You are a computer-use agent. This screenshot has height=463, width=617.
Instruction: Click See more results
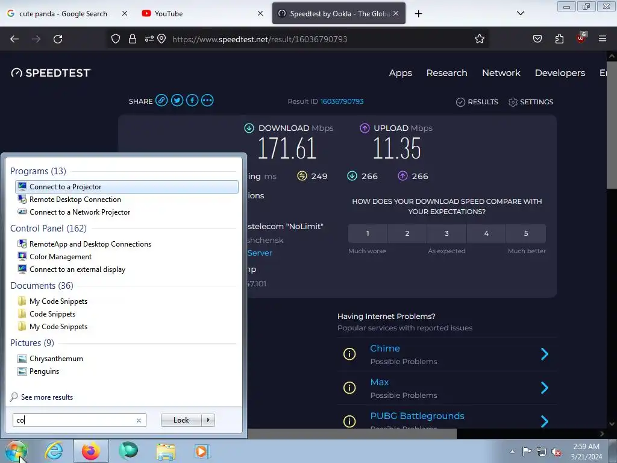click(47, 397)
